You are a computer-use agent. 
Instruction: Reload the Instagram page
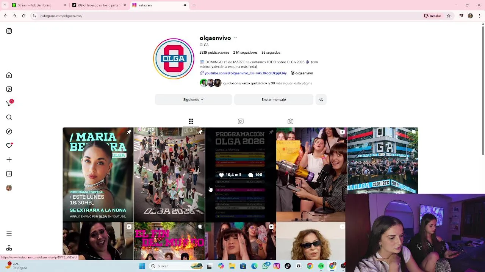click(x=23, y=16)
